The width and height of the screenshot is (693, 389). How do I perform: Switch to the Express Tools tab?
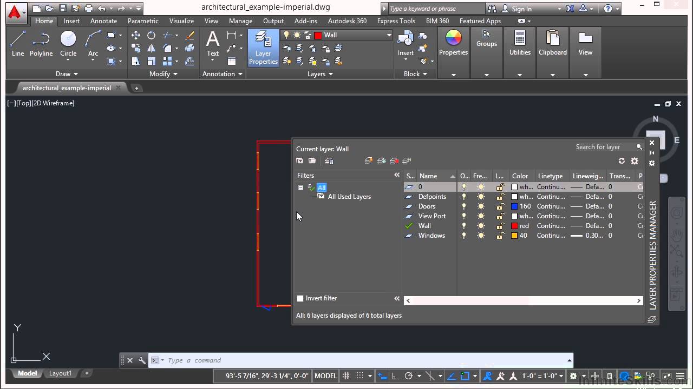tap(396, 21)
